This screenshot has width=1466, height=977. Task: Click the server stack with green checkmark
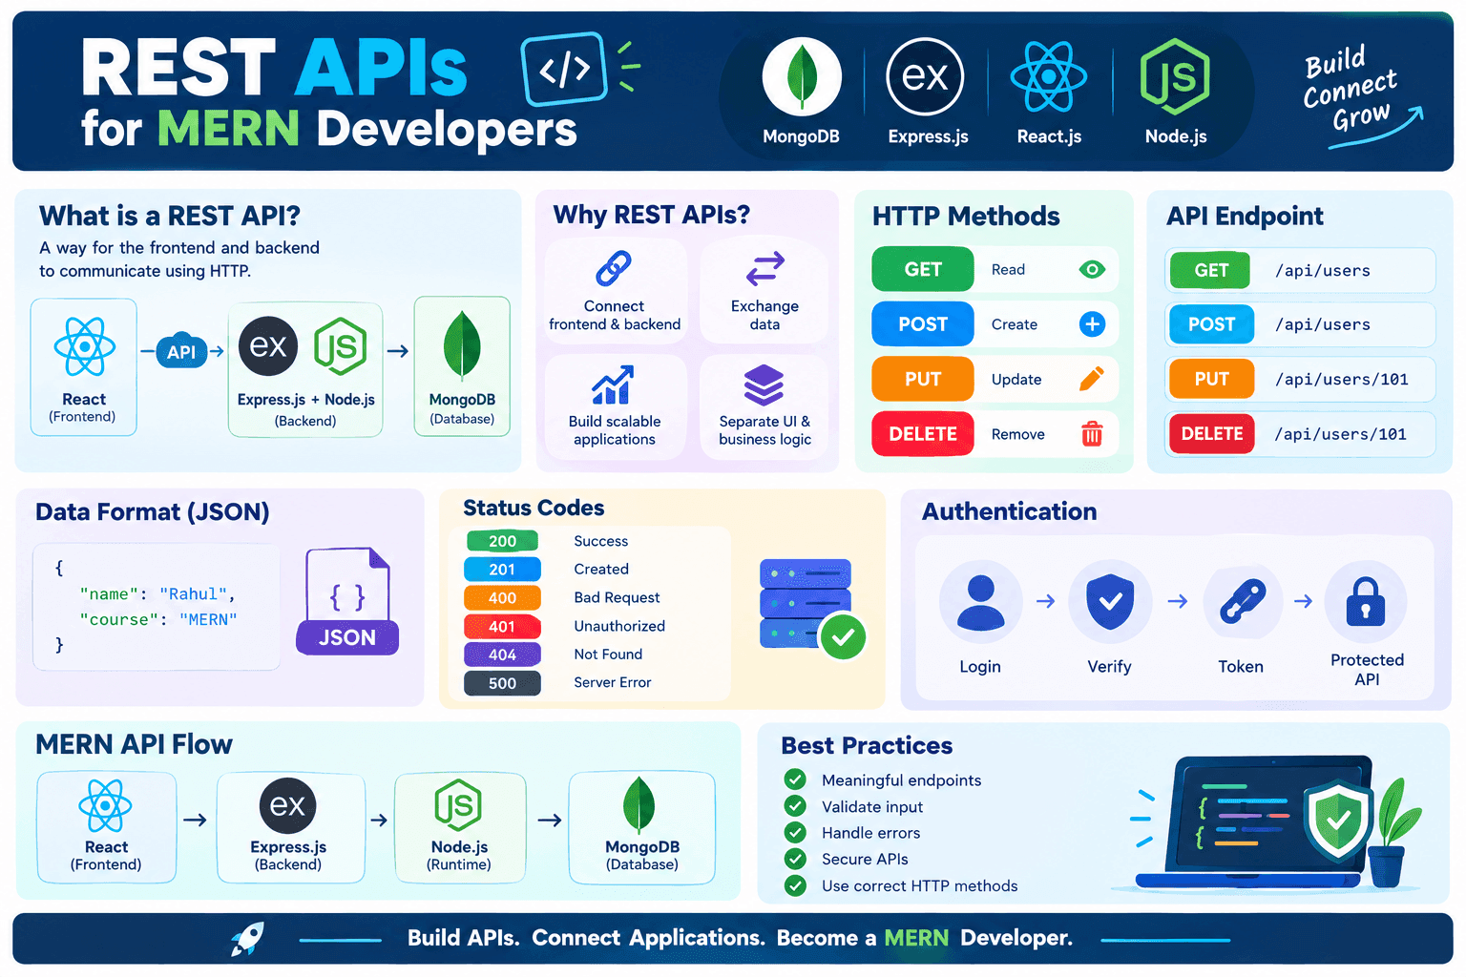click(811, 608)
